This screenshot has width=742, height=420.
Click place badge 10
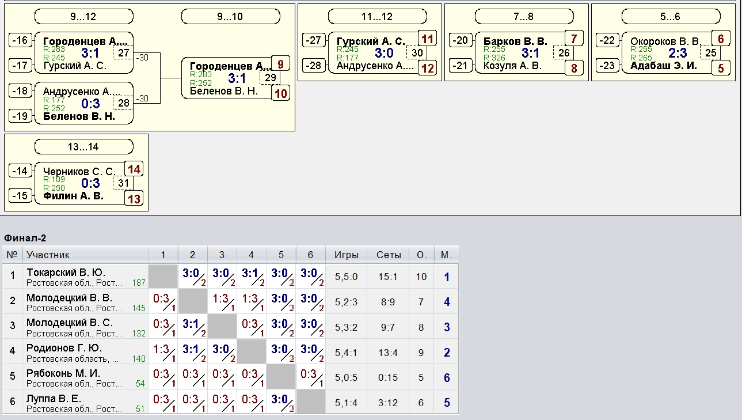click(x=280, y=93)
